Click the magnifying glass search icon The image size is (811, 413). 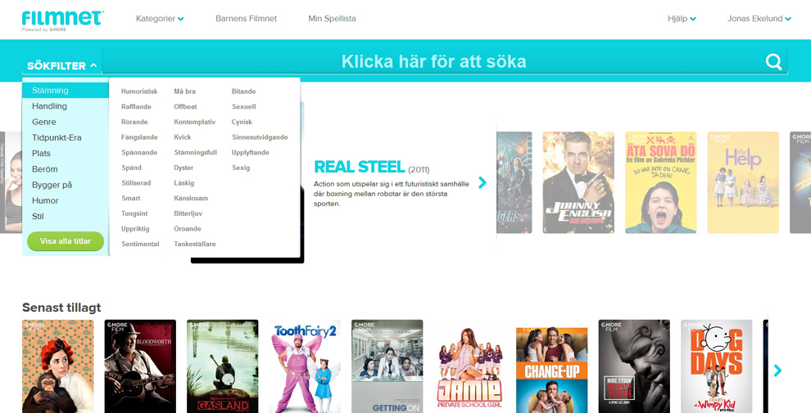[x=773, y=62]
